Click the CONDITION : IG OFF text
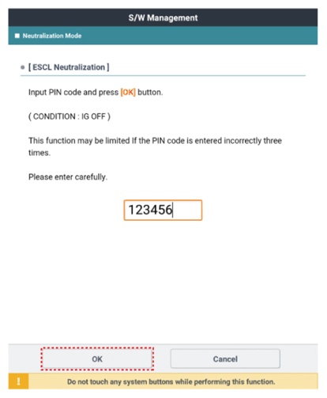The height and width of the screenshot is (398, 327). 70,116
